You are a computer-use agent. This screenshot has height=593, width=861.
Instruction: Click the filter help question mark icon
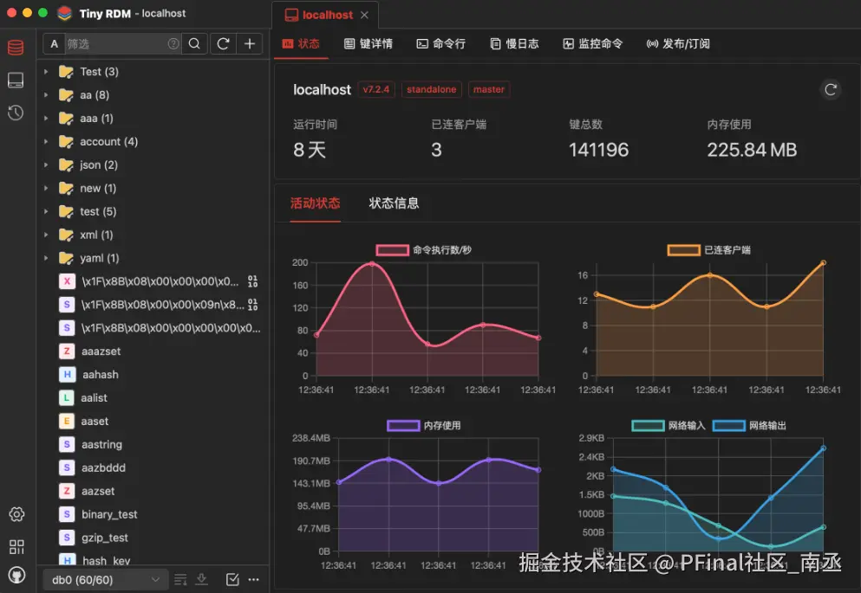coord(173,44)
